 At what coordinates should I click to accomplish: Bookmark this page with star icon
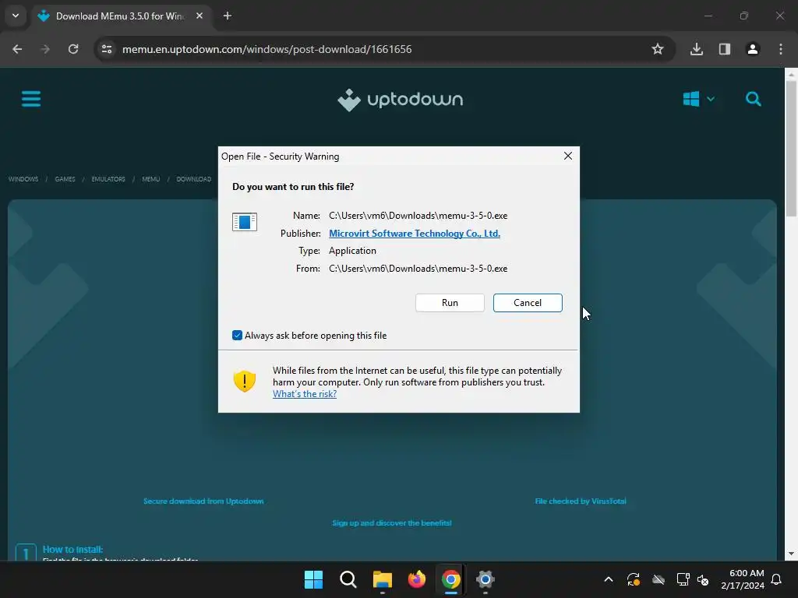click(658, 49)
